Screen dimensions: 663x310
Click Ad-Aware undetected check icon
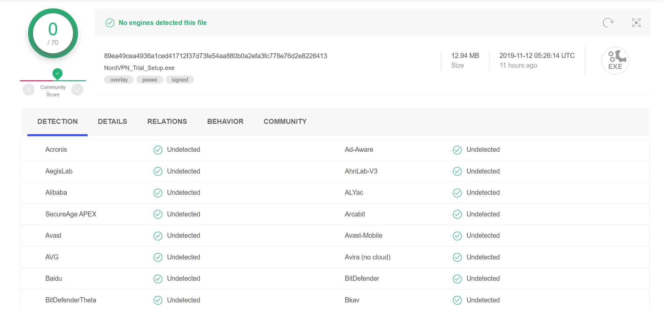[457, 150]
